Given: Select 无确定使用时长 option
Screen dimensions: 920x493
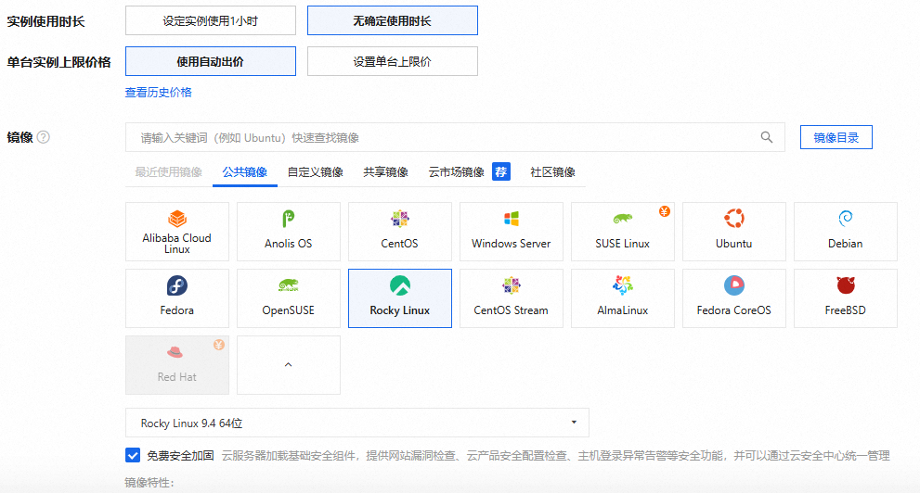Looking at the screenshot, I should [x=393, y=21].
